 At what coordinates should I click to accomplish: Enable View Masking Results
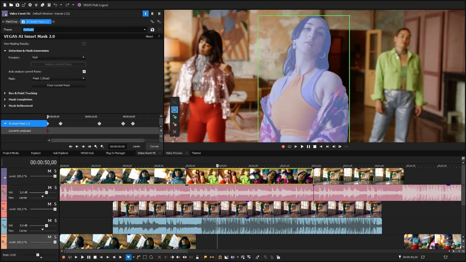point(84,43)
